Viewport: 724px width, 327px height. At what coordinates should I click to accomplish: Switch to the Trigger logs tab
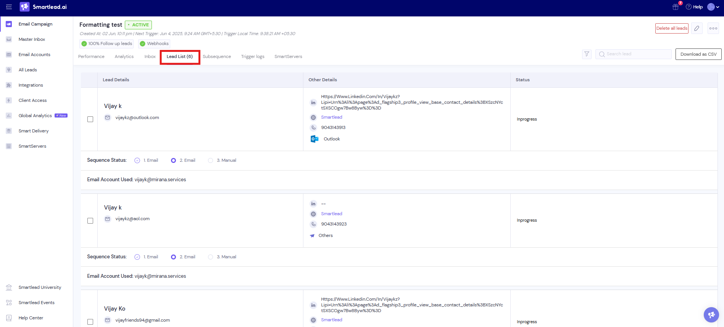pyautogui.click(x=253, y=56)
